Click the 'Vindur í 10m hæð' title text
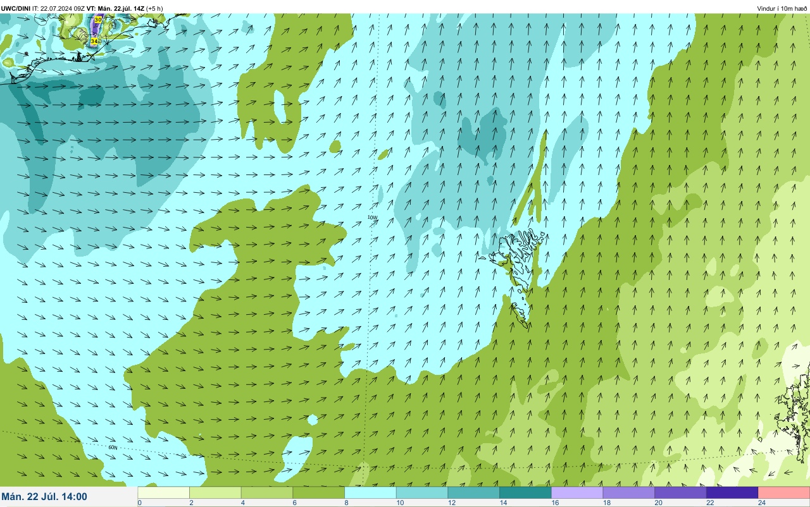Image resolution: width=810 pixels, height=507 pixels. 782,8
